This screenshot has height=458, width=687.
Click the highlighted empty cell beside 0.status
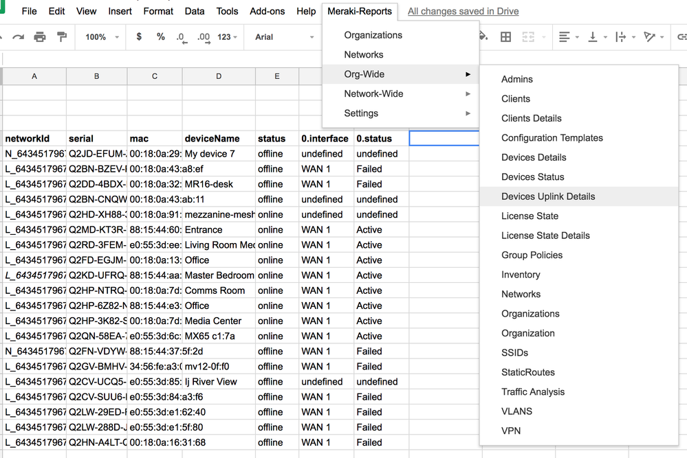pyautogui.click(x=444, y=138)
